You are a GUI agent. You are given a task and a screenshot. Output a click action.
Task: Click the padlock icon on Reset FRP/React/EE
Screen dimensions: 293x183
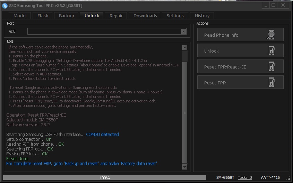(x=272, y=66)
